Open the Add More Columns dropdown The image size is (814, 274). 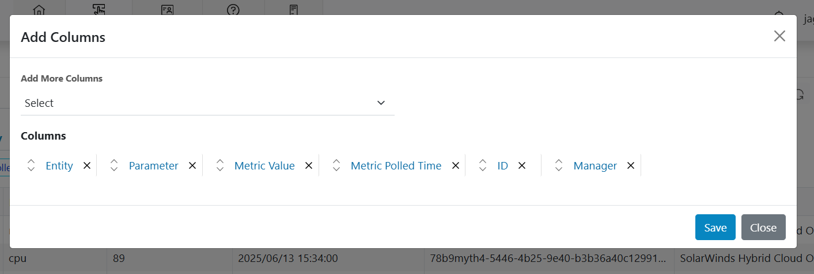[x=207, y=103]
